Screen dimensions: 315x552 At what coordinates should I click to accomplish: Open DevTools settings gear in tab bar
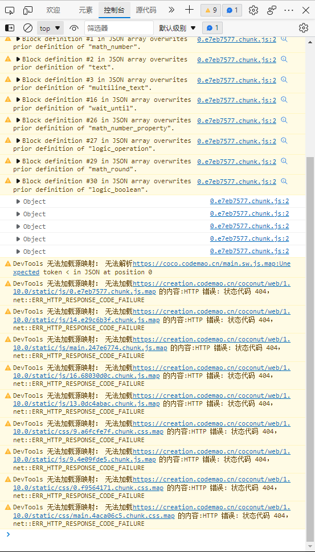pos(253,10)
